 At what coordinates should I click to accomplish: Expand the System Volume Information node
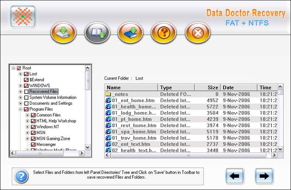[x=21, y=97]
